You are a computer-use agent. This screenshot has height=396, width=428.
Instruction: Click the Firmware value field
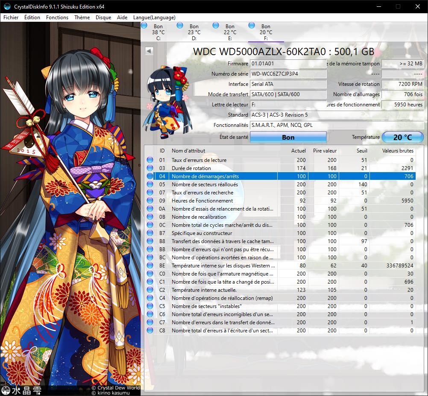[x=288, y=64]
